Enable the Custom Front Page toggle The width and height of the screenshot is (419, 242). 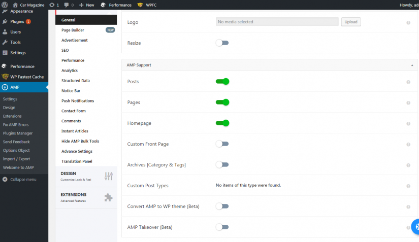pyautogui.click(x=222, y=144)
